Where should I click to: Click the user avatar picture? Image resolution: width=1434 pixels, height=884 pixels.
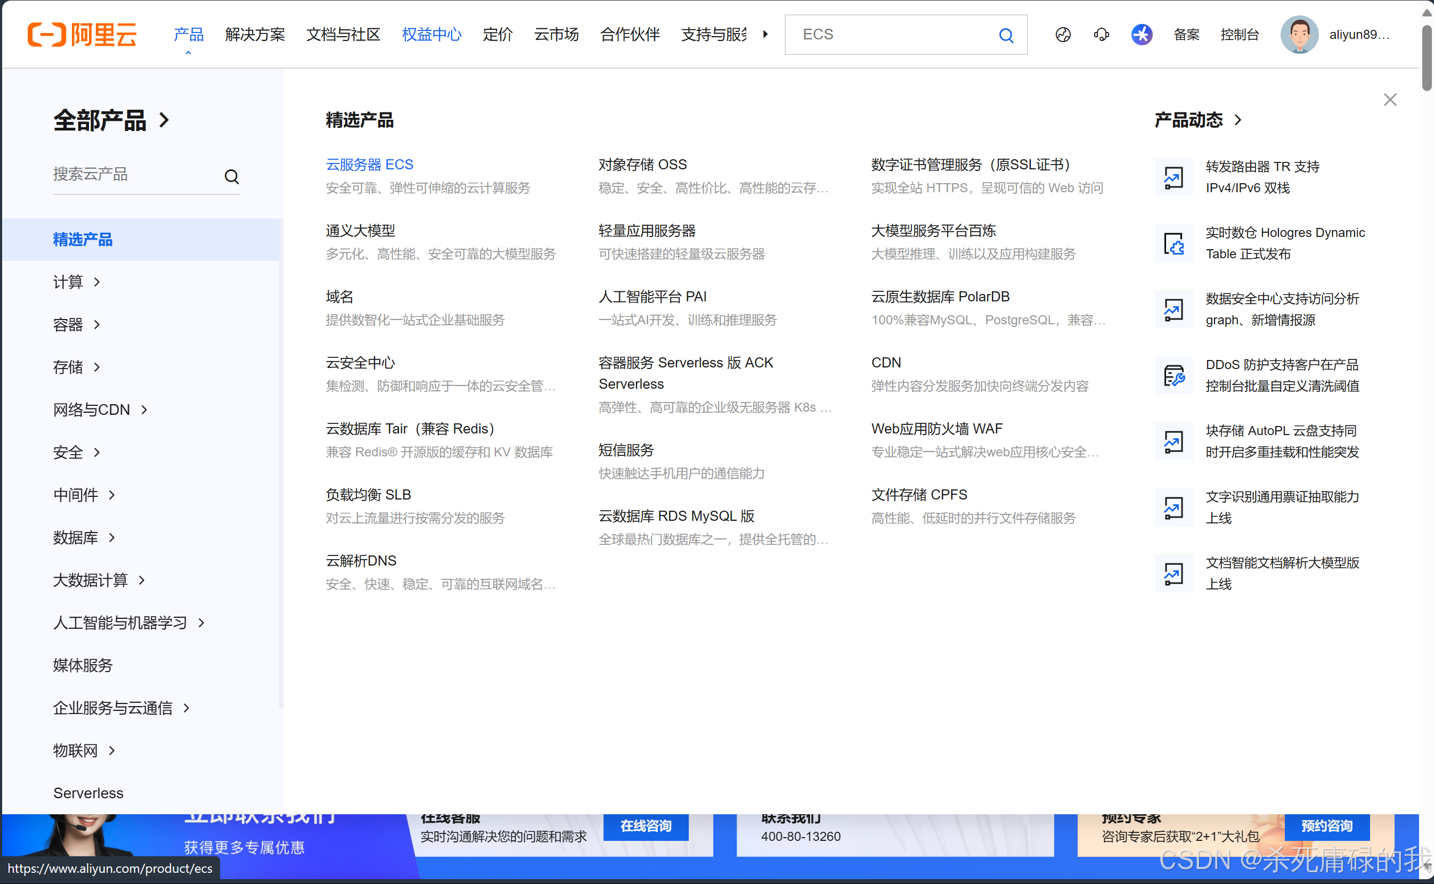pyautogui.click(x=1299, y=35)
